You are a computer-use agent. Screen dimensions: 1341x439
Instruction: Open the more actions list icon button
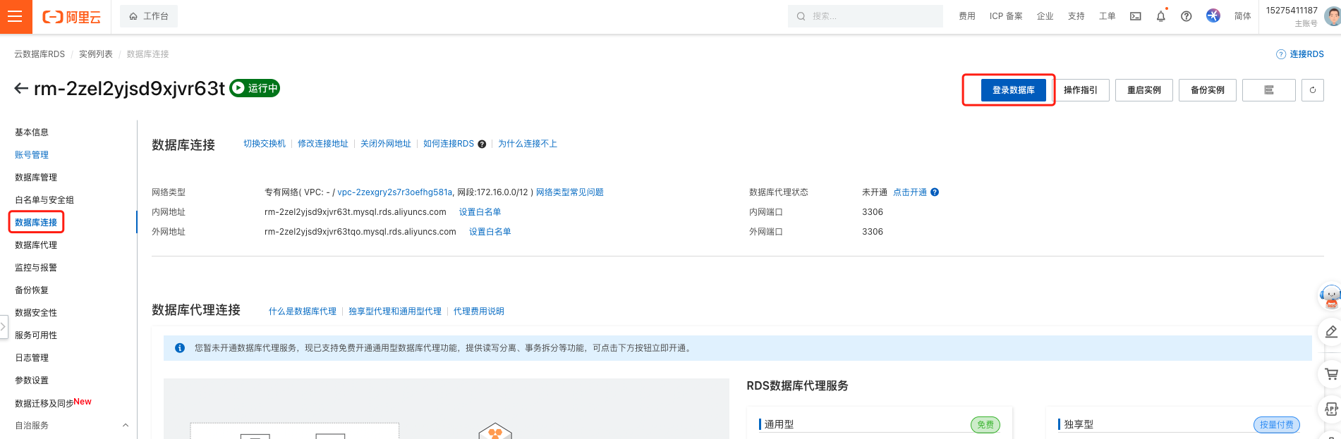click(1269, 90)
